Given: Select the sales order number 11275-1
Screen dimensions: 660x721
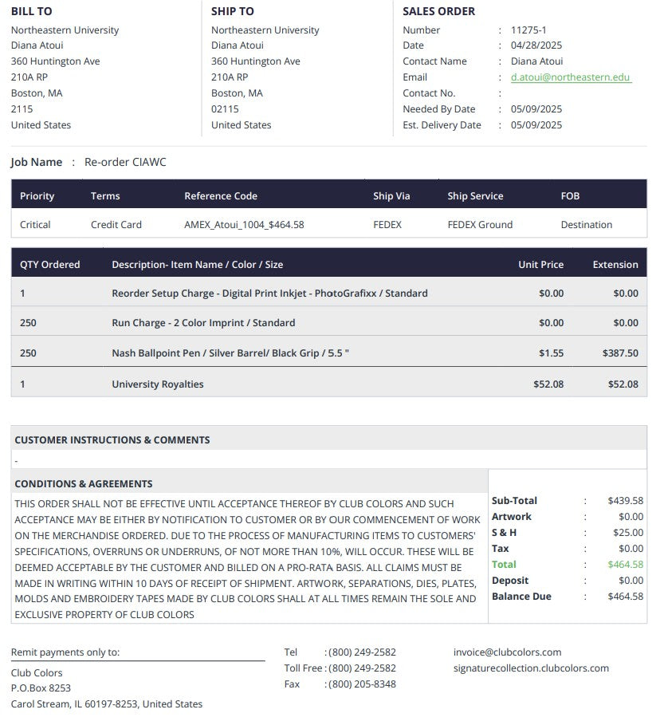Looking at the screenshot, I should pyautogui.click(x=528, y=30).
